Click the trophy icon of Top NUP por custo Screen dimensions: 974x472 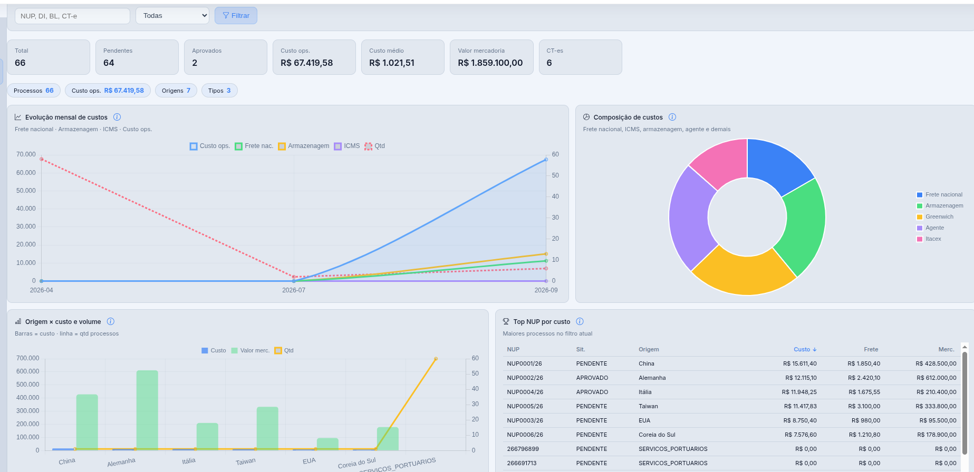tap(506, 321)
